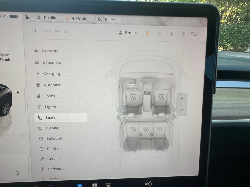Open the Profile menu in the settings header

pyautogui.click(x=128, y=33)
